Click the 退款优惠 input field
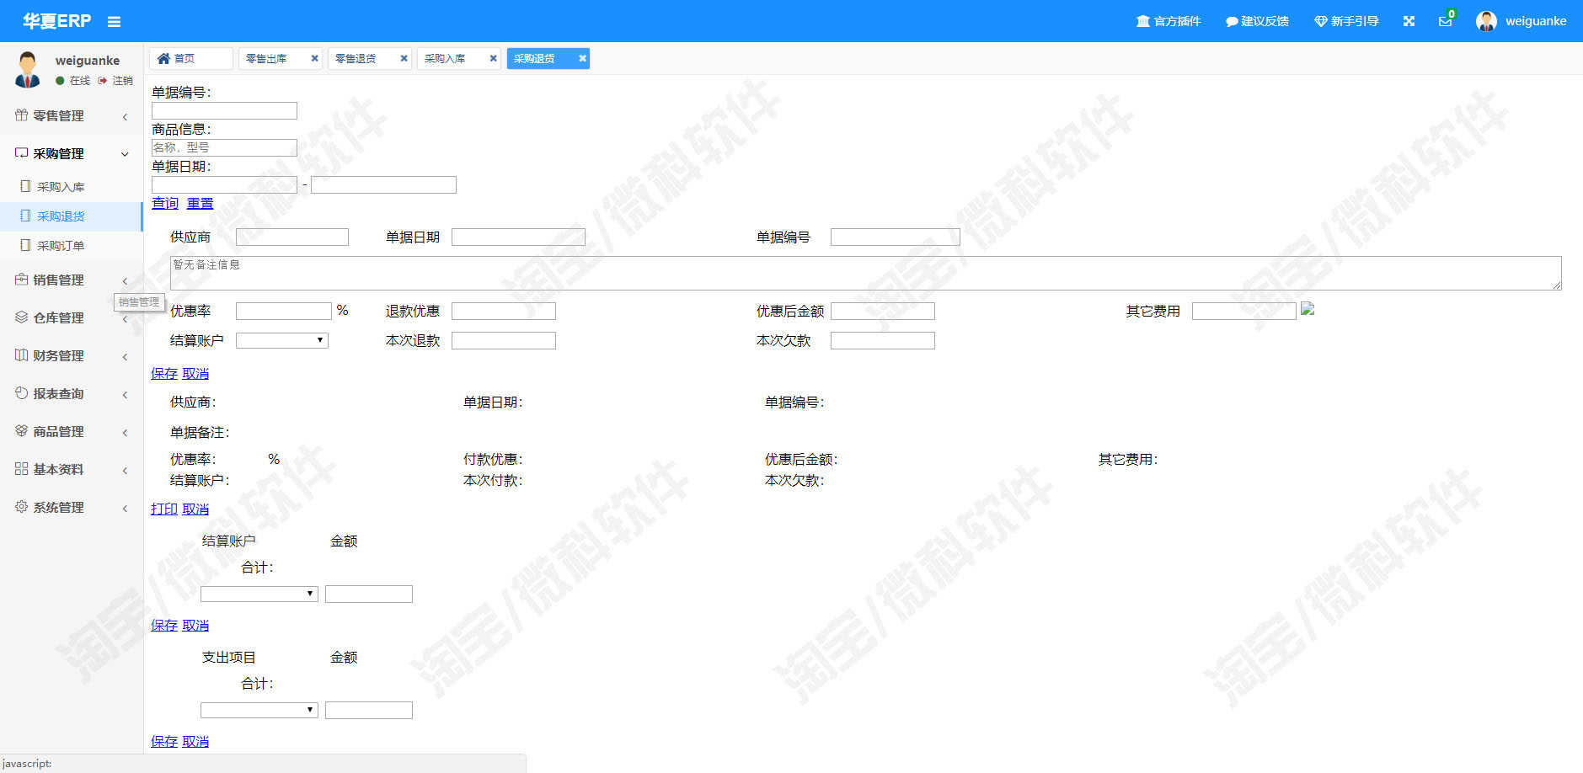Image resolution: width=1583 pixels, height=773 pixels. click(504, 311)
